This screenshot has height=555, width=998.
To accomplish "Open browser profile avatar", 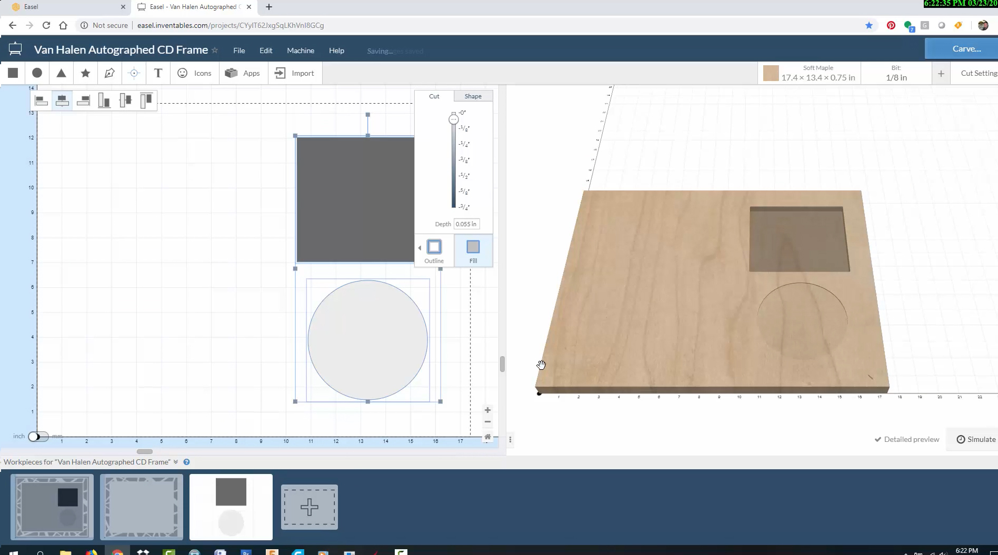I will (983, 25).
